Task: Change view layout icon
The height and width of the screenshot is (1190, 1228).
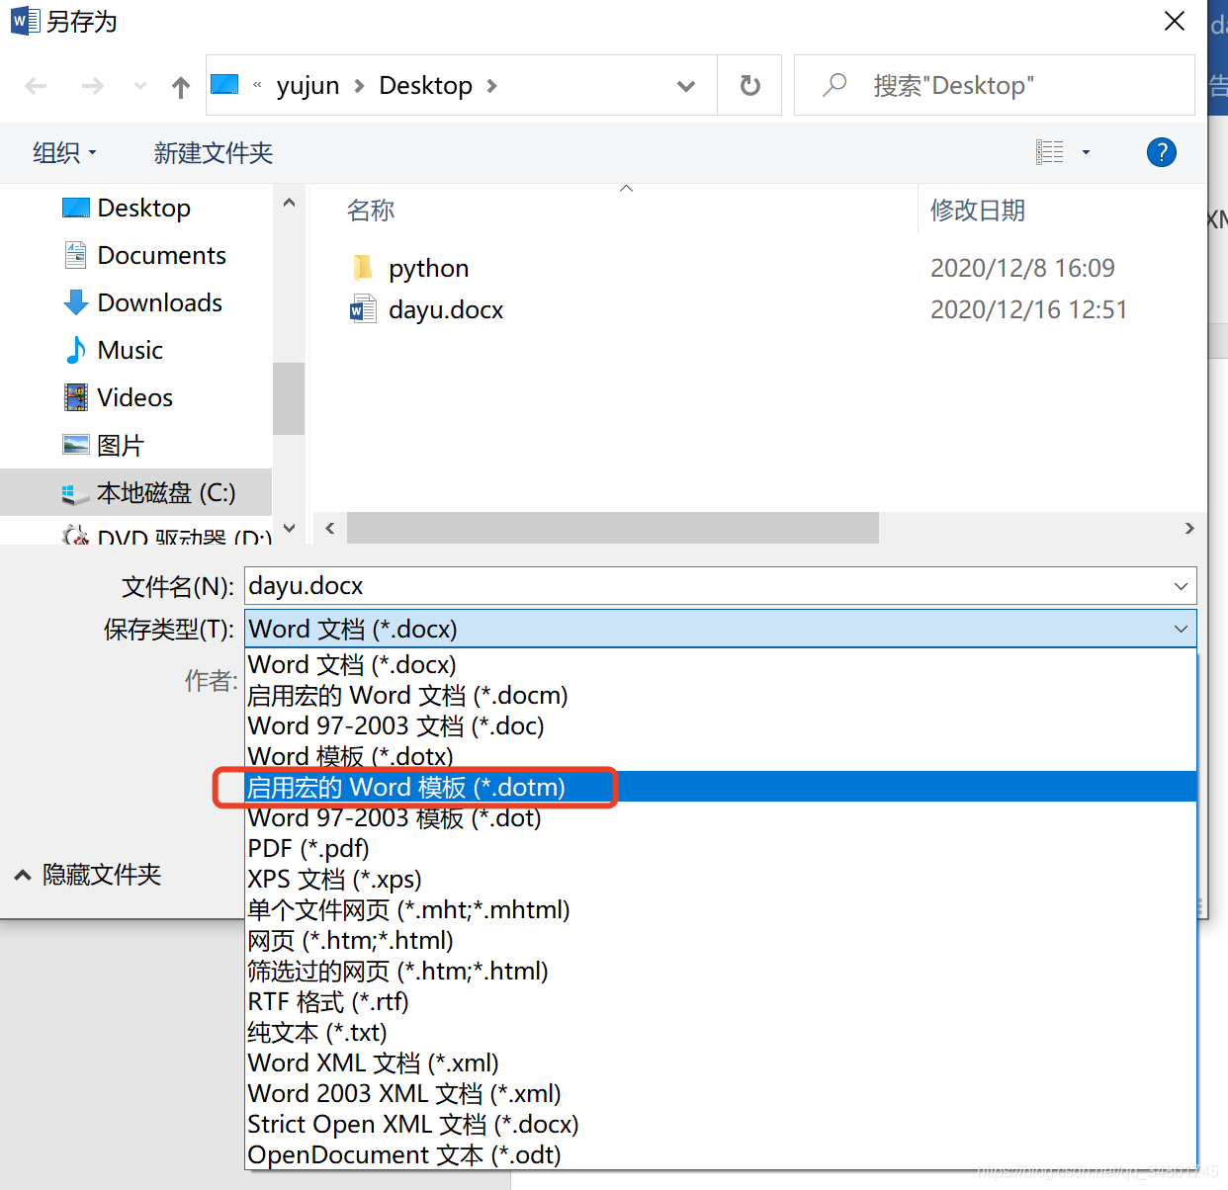Action: point(1050,152)
